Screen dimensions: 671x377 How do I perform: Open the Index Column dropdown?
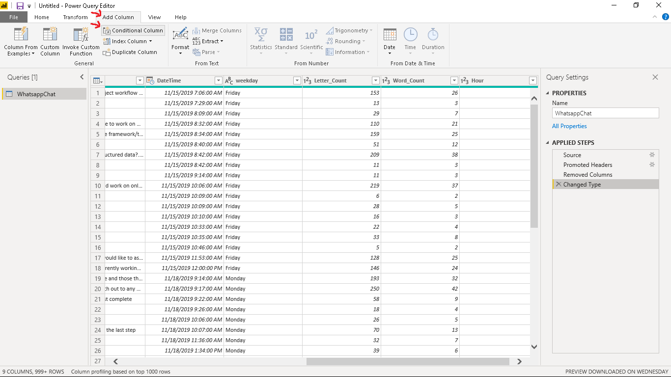pyautogui.click(x=150, y=41)
